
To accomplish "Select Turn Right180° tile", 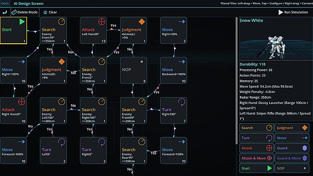I will pos(174,110).
